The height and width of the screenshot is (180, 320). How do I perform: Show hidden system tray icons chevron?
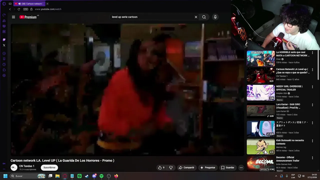(276, 176)
